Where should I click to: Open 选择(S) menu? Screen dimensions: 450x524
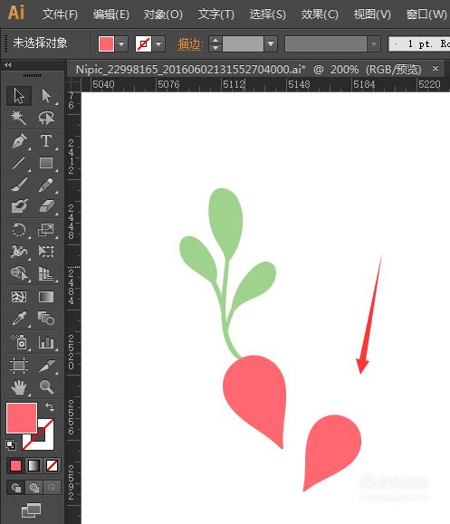268,14
